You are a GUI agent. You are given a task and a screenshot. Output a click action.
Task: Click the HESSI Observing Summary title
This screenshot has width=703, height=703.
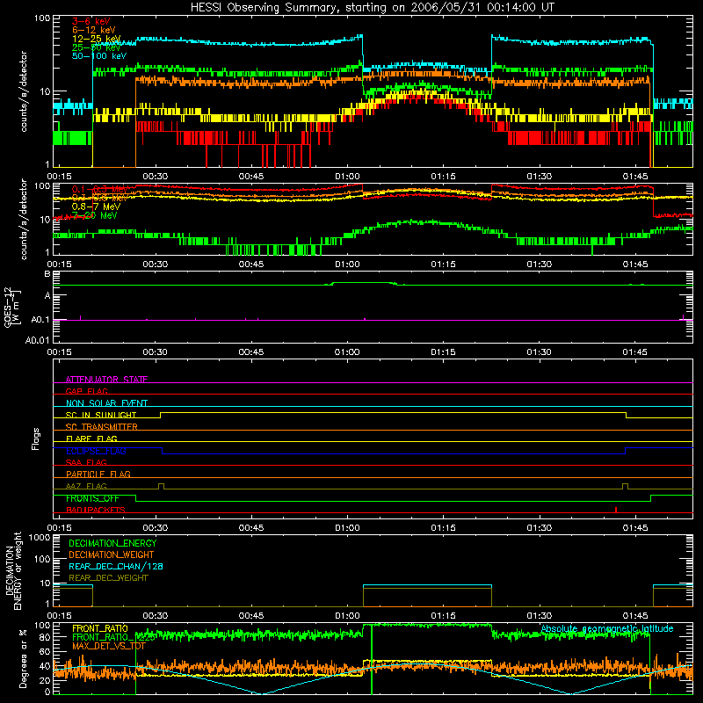click(372, 8)
